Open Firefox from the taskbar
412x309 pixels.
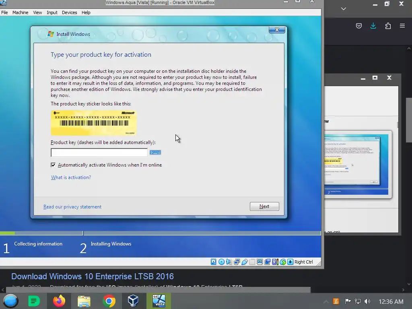tap(59, 301)
